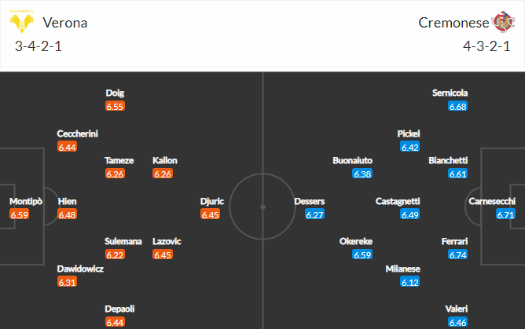Open player Sernicola on the pitch
The width and height of the screenshot is (525, 329).
coord(450,93)
